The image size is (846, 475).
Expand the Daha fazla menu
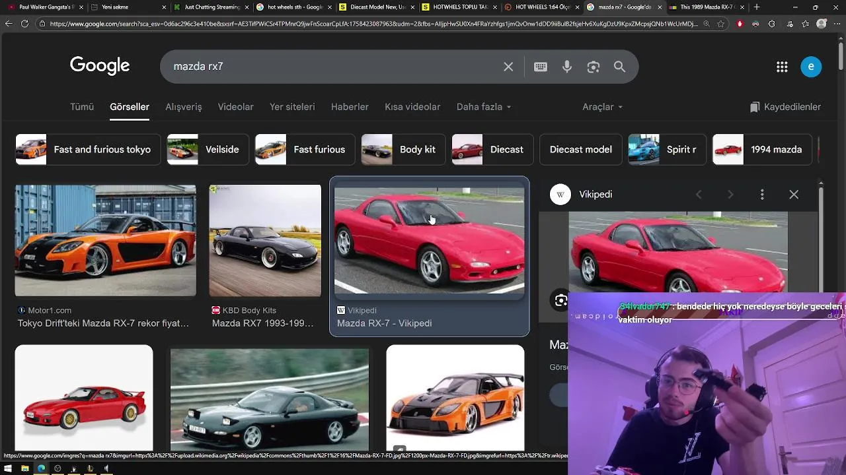484,107
